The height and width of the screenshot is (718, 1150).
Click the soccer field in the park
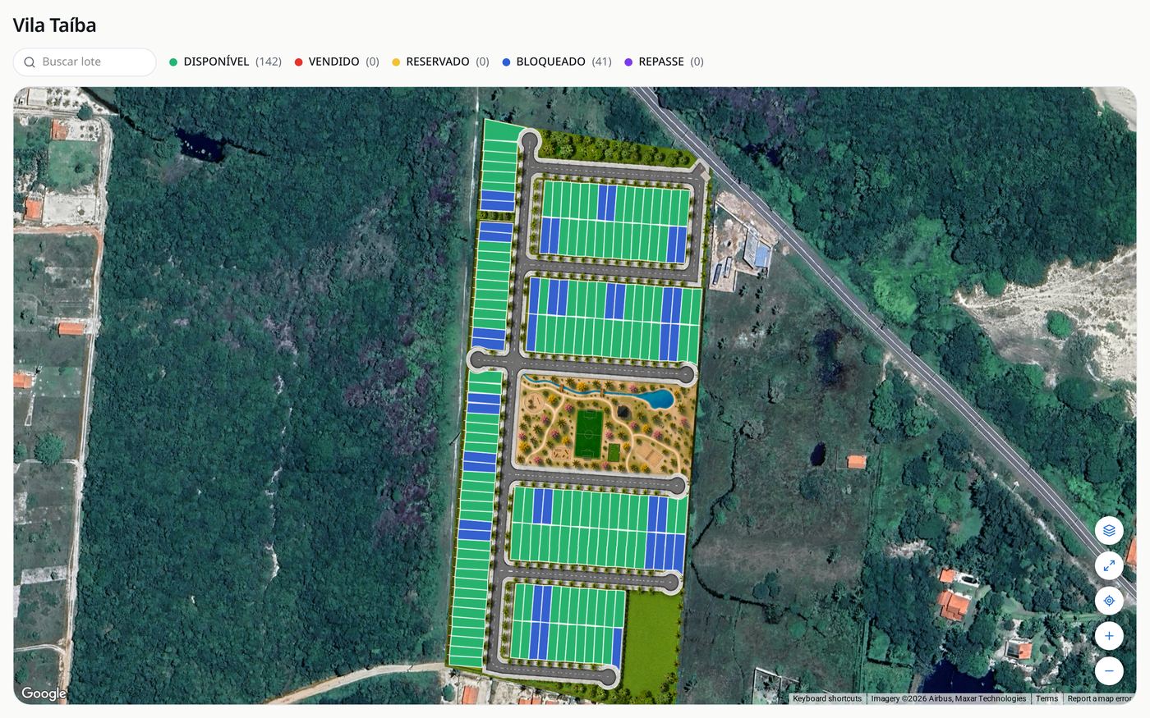pyautogui.click(x=588, y=434)
